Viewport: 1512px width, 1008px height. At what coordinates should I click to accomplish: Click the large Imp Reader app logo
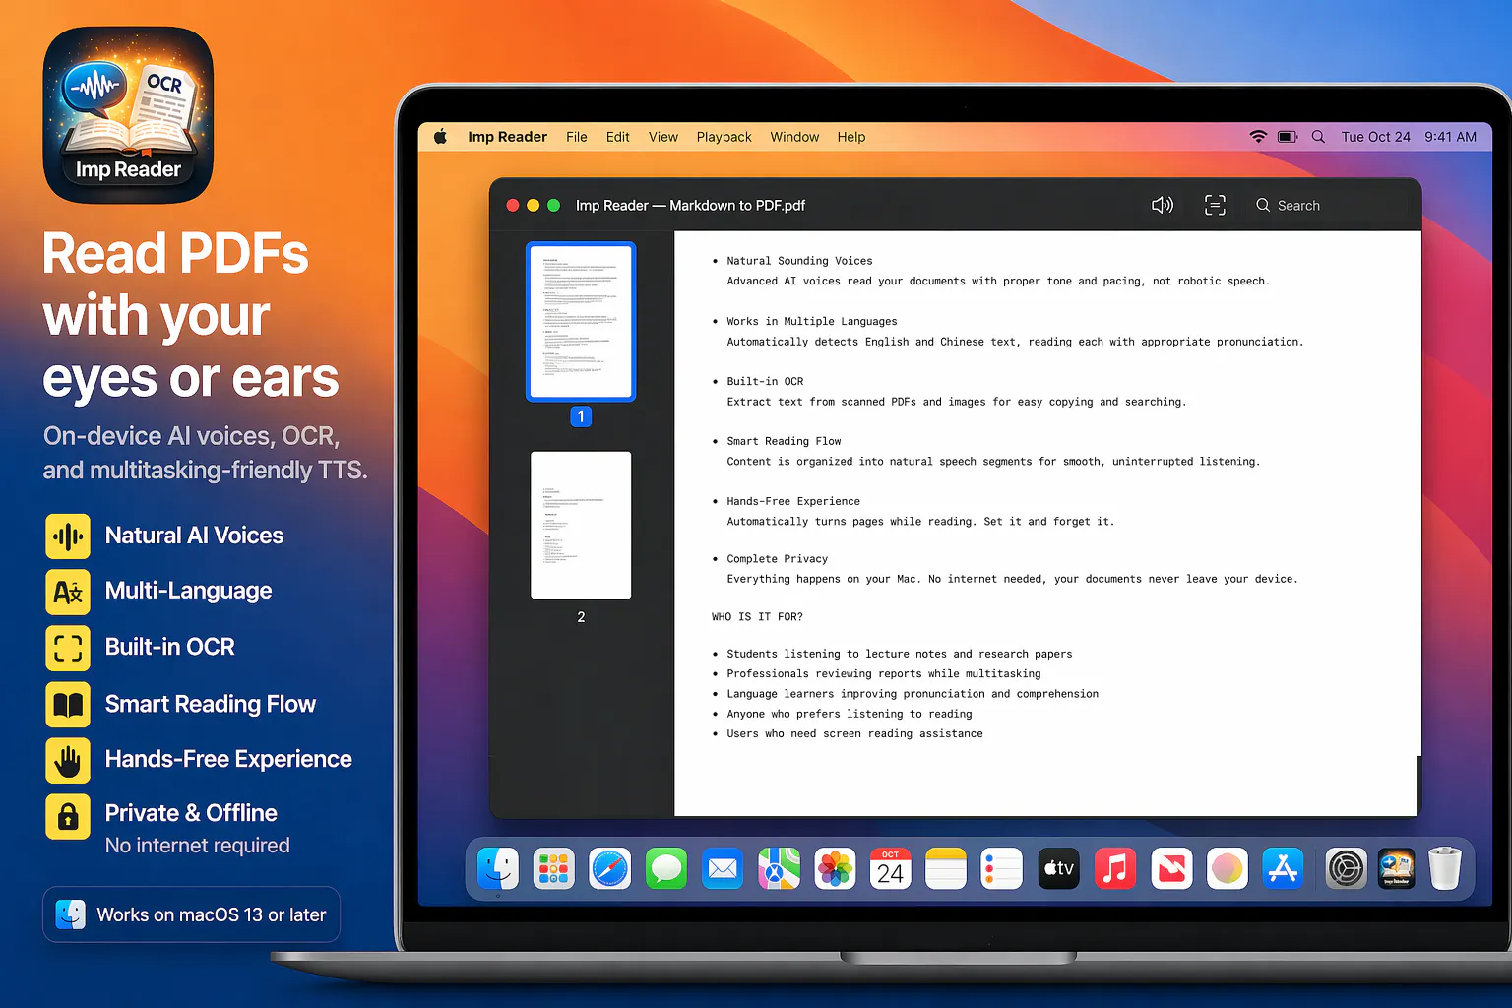pos(128,114)
